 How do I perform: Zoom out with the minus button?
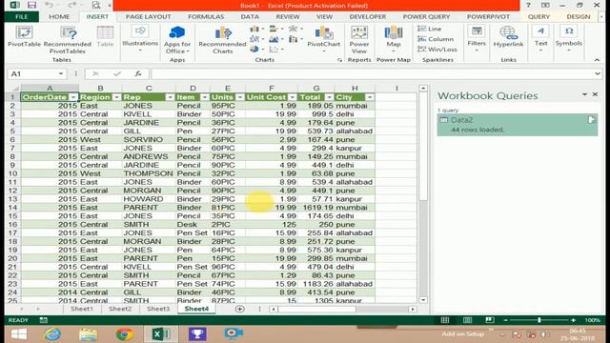coord(505,320)
